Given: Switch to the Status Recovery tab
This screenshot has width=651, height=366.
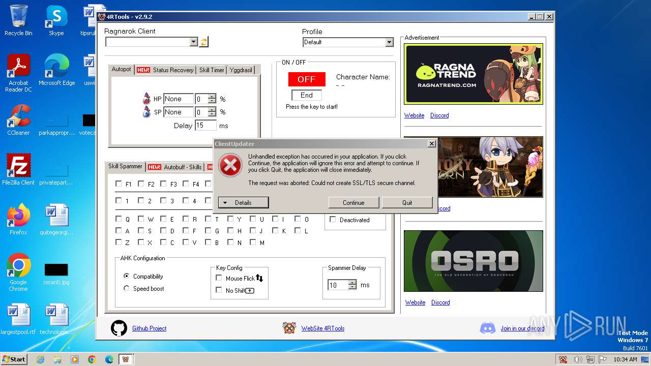Looking at the screenshot, I should pyautogui.click(x=166, y=70).
